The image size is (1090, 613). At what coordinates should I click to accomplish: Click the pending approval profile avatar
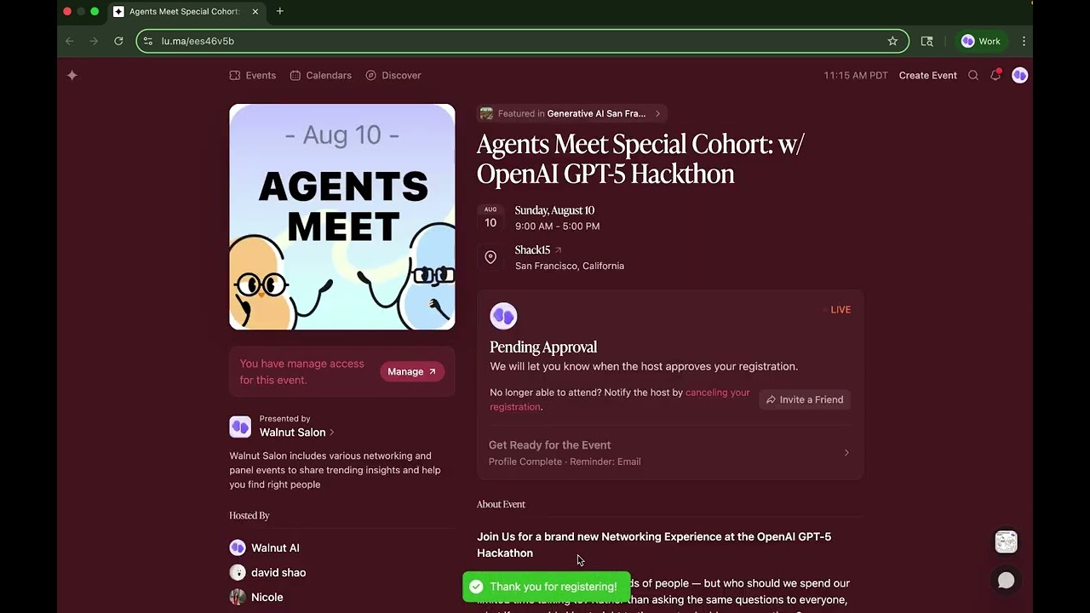(x=503, y=316)
